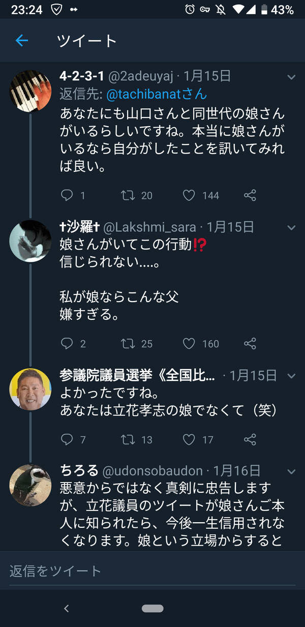Focus the 返信をツイート reply field
Viewport: 305px width, 627px height.
tap(152, 571)
